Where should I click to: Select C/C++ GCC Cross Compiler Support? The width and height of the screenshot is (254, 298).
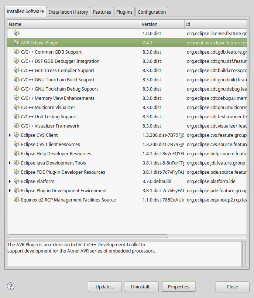[x=127, y=70]
